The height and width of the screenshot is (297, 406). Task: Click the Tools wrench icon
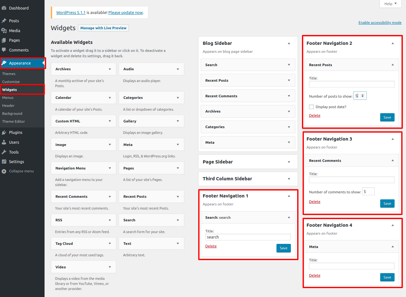(4, 152)
